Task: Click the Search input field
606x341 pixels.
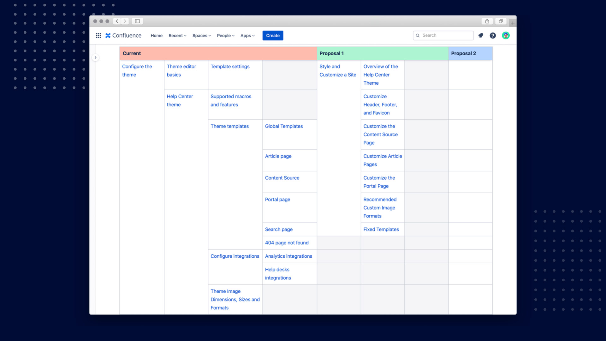Action: pyautogui.click(x=443, y=35)
